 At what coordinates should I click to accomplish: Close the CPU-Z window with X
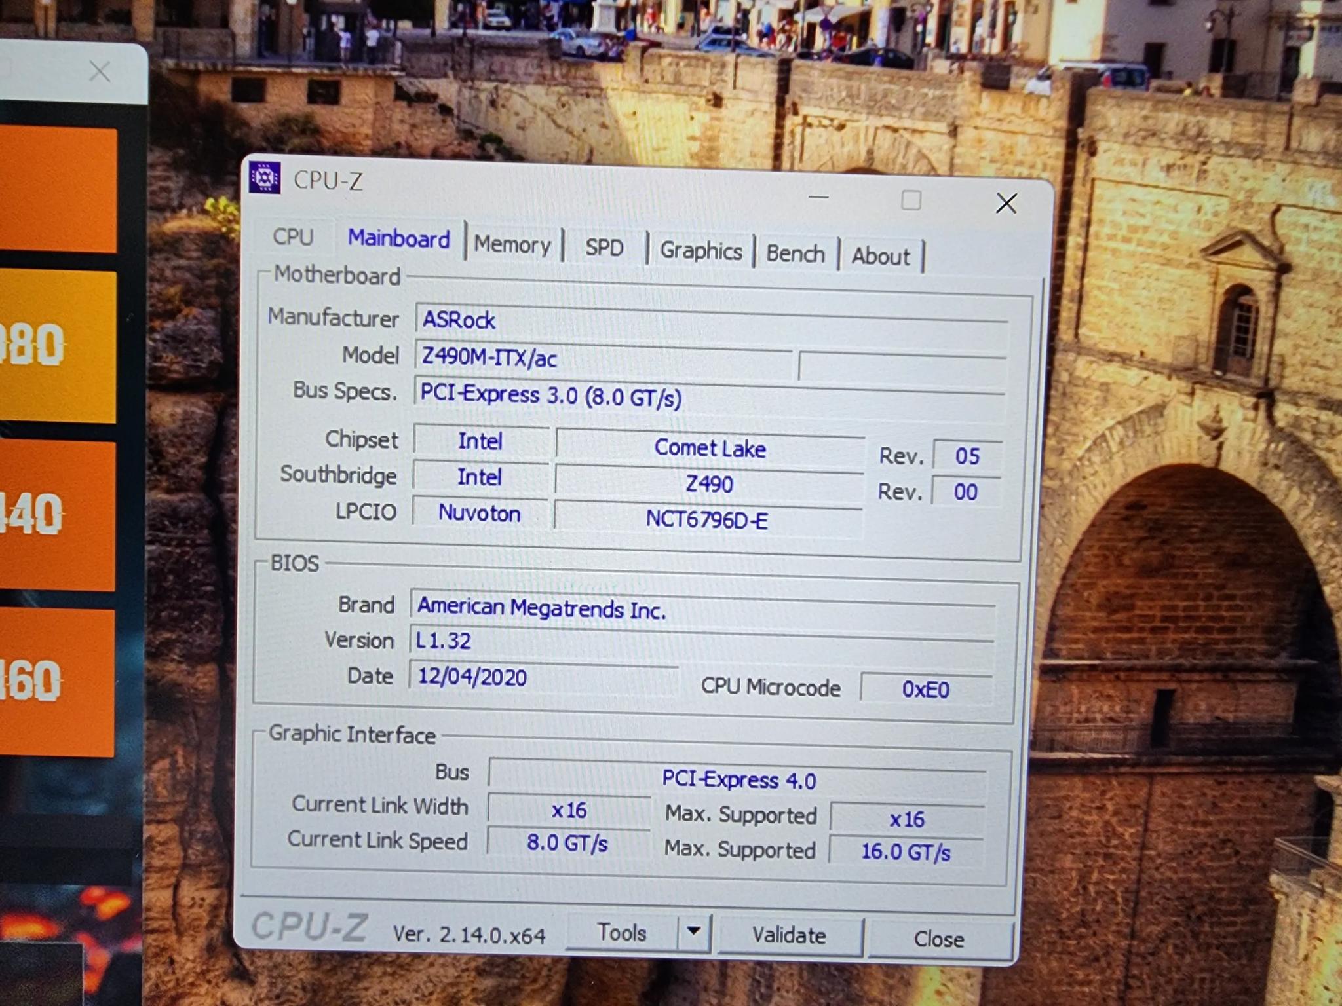point(1006,203)
